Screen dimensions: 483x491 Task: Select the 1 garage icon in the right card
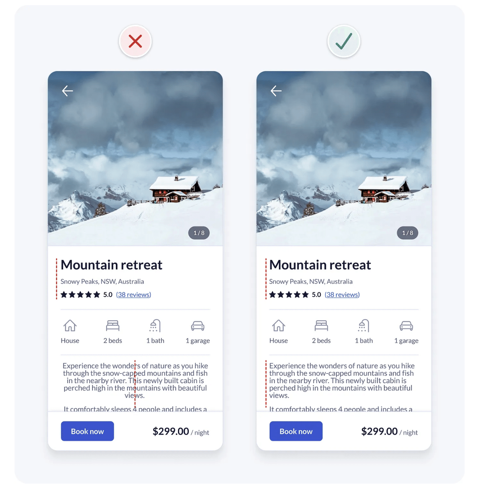point(406,326)
